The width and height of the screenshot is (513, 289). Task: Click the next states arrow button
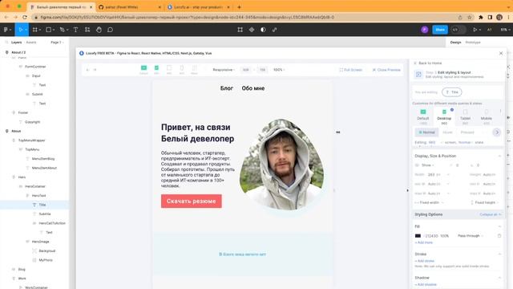497,132
